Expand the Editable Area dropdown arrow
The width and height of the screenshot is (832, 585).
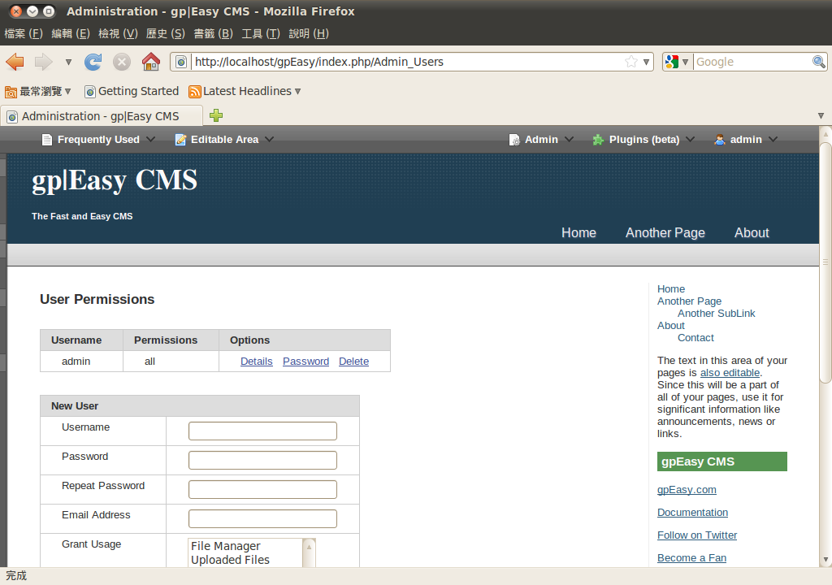point(270,139)
